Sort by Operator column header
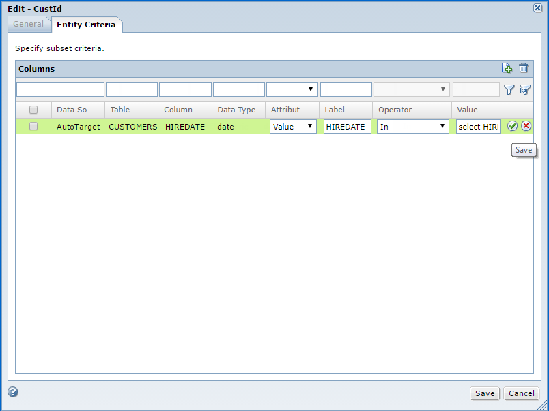 click(412, 110)
